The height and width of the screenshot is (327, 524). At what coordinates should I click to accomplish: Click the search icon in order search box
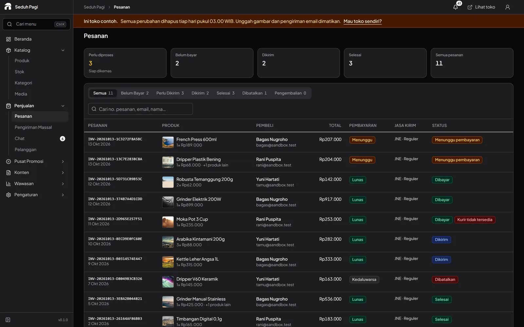click(94, 109)
